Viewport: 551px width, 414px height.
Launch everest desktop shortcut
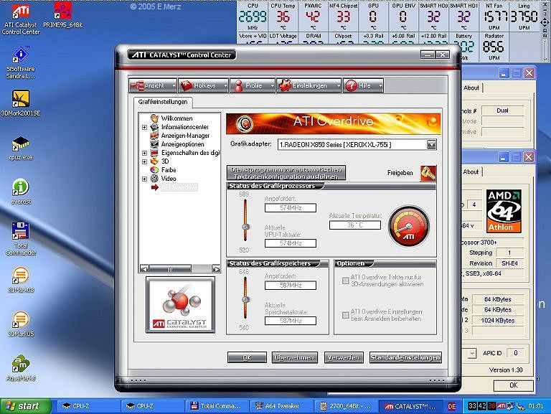[x=21, y=192]
